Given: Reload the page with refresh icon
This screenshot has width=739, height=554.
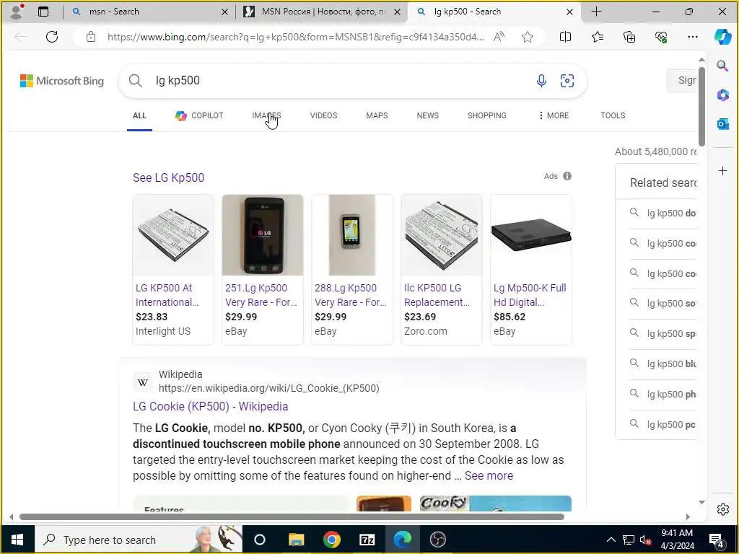Looking at the screenshot, I should [52, 37].
